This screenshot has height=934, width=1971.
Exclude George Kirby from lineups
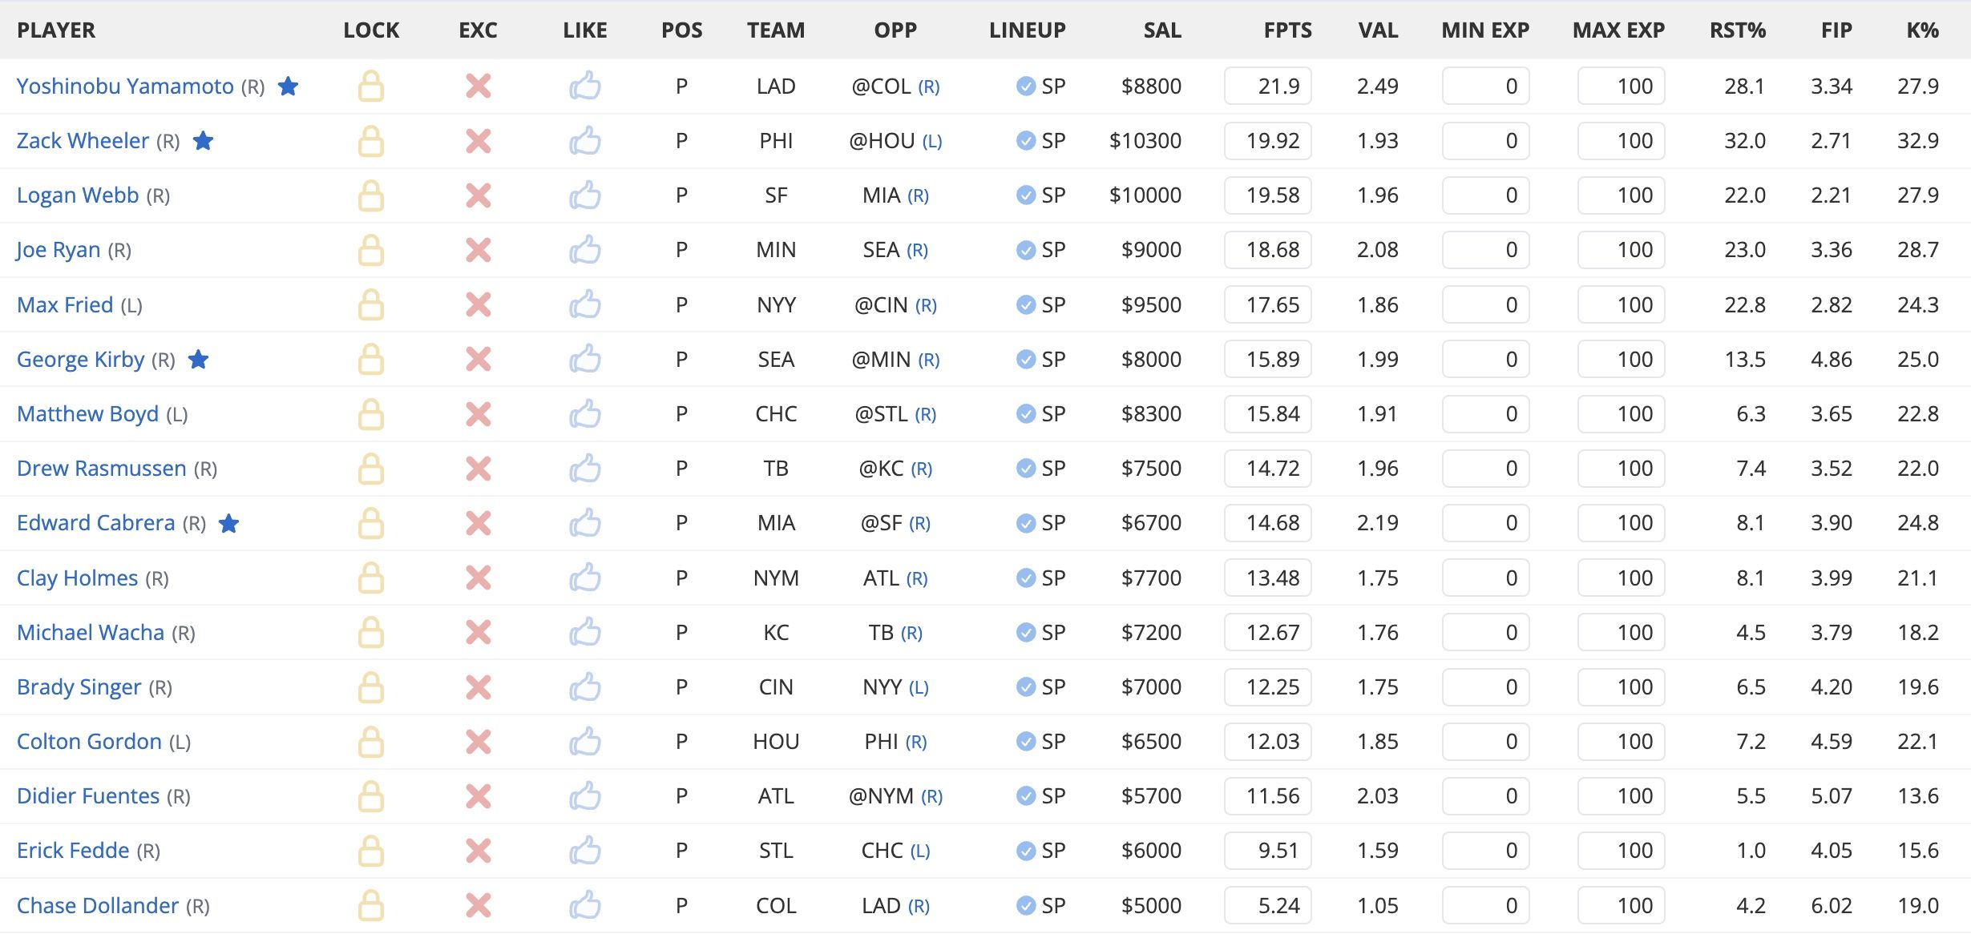pos(479,359)
